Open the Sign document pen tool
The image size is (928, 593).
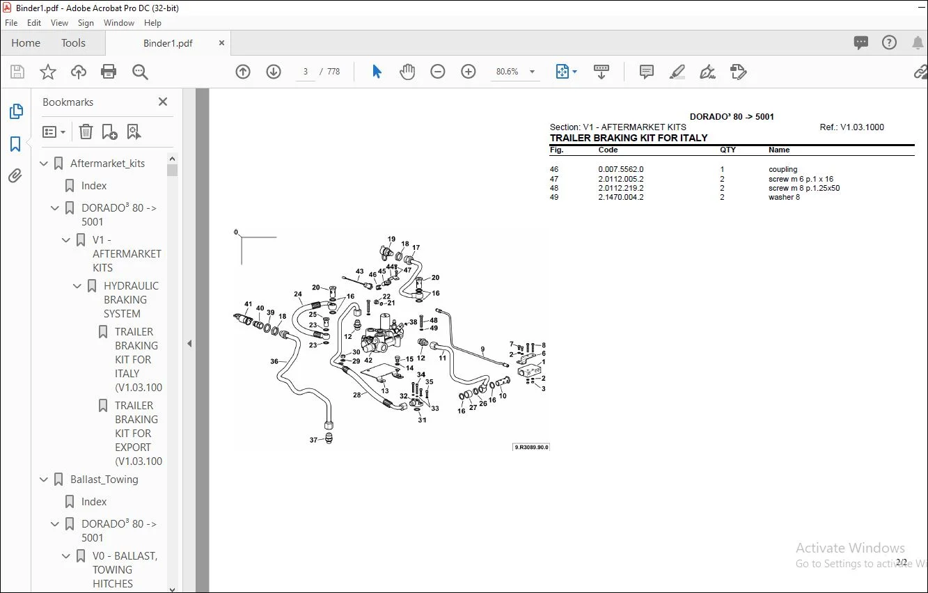pos(708,72)
